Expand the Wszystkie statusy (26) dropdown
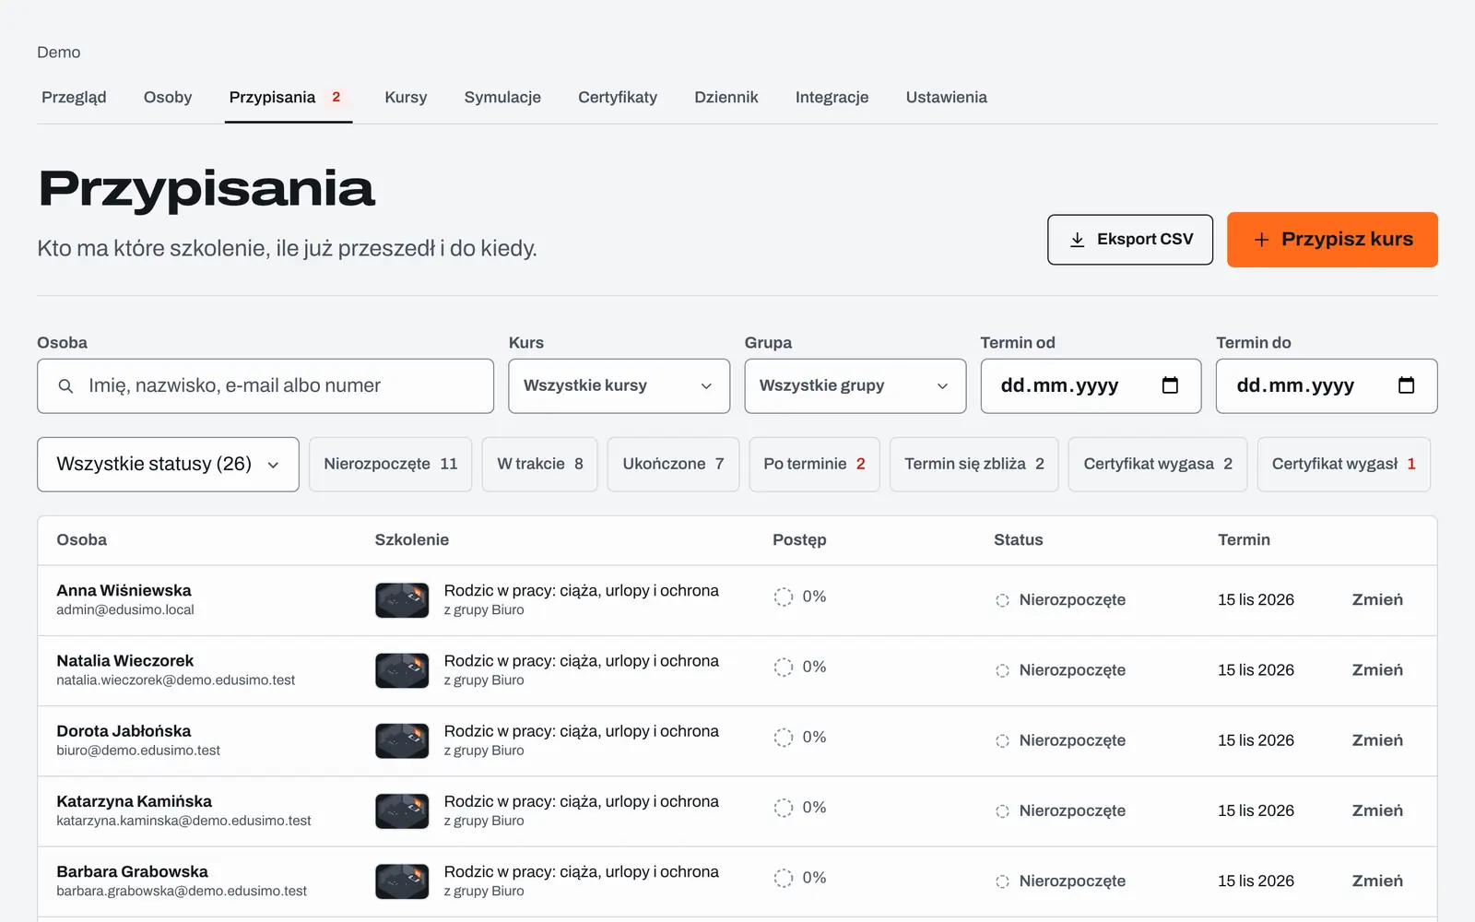 168,464
